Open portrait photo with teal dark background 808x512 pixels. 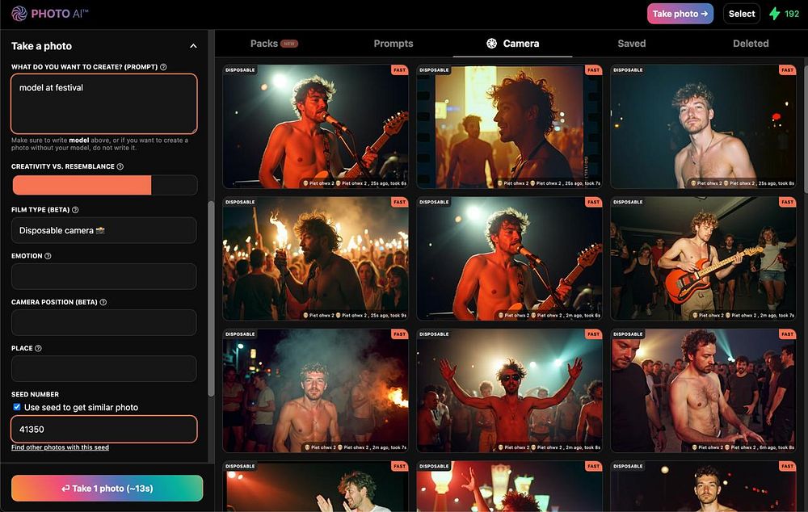click(x=704, y=127)
